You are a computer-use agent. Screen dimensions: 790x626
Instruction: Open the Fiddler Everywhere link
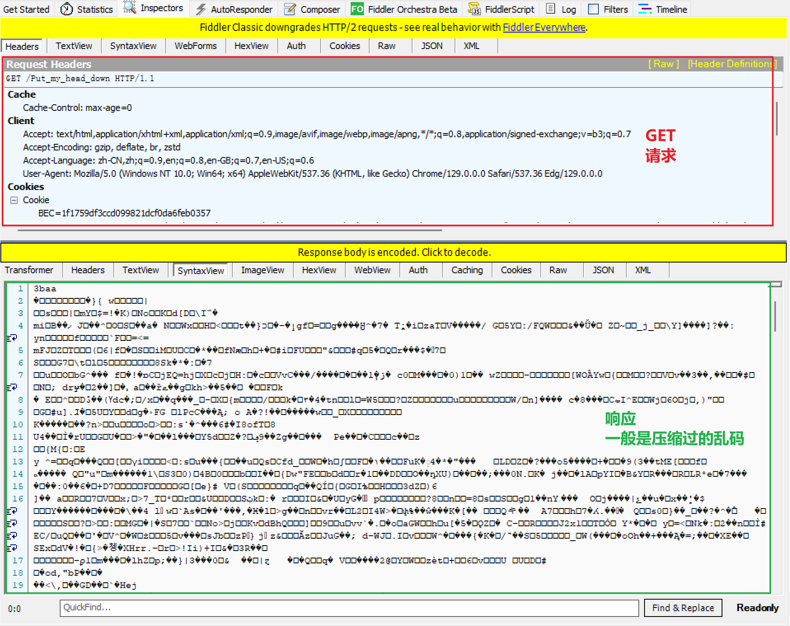coord(544,27)
